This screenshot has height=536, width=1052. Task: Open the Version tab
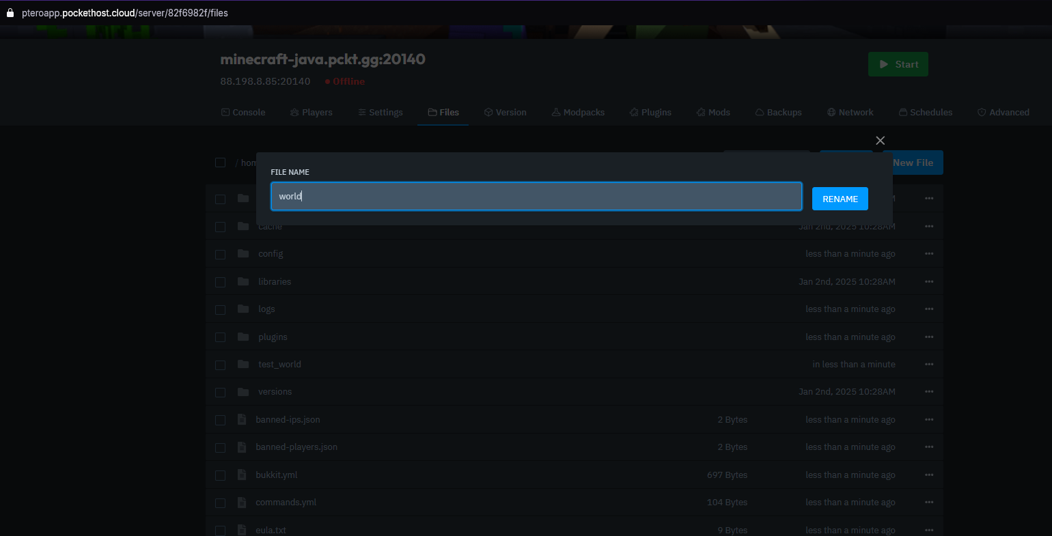(x=506, y=112)
